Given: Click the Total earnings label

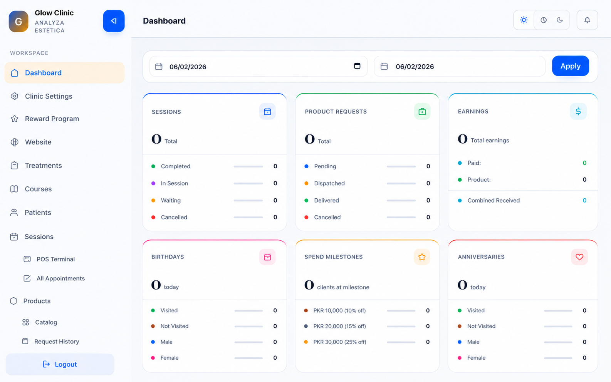Looking at the screenshot, I should click(x=490, y=140).
